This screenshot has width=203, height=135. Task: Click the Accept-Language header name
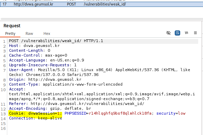(27, 60)
